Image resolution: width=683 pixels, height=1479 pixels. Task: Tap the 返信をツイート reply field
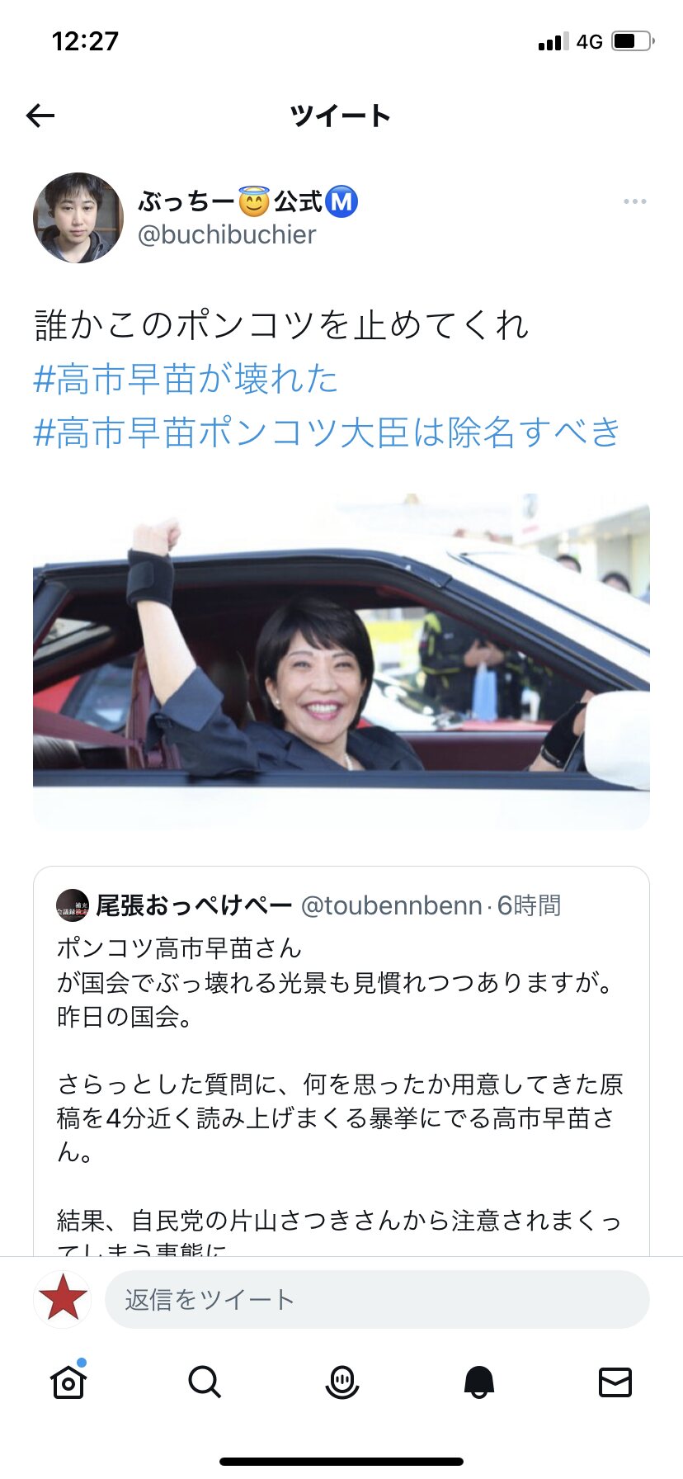pos(377,1299)
